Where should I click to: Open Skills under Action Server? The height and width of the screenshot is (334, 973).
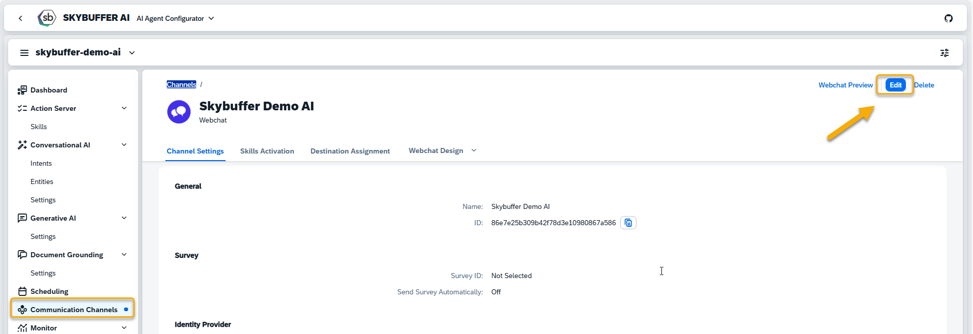(39, 127)
